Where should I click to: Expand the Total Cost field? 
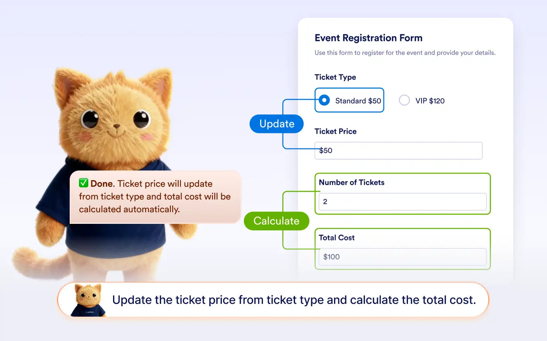pos(402,257)
